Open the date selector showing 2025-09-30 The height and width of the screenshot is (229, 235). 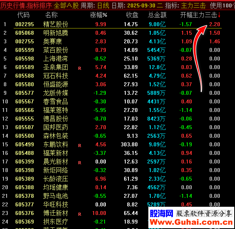click(x=135, y=5)
